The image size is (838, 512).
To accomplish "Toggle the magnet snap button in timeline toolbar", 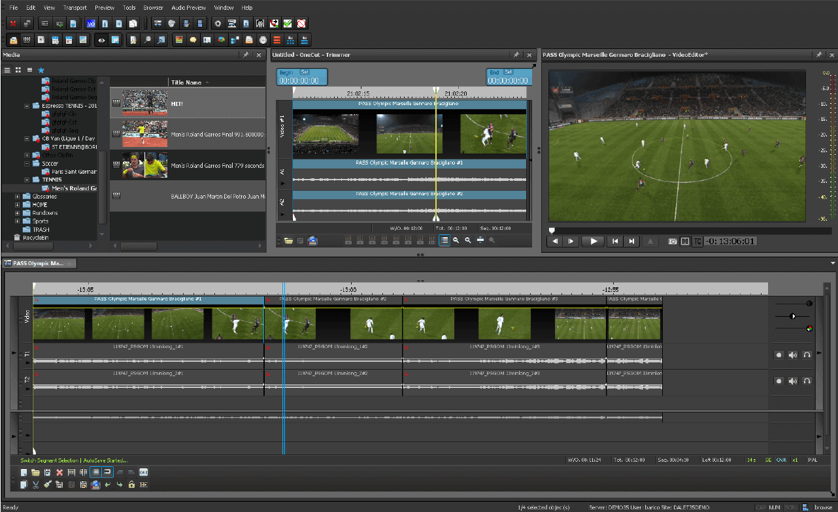I will click(107, 472).
